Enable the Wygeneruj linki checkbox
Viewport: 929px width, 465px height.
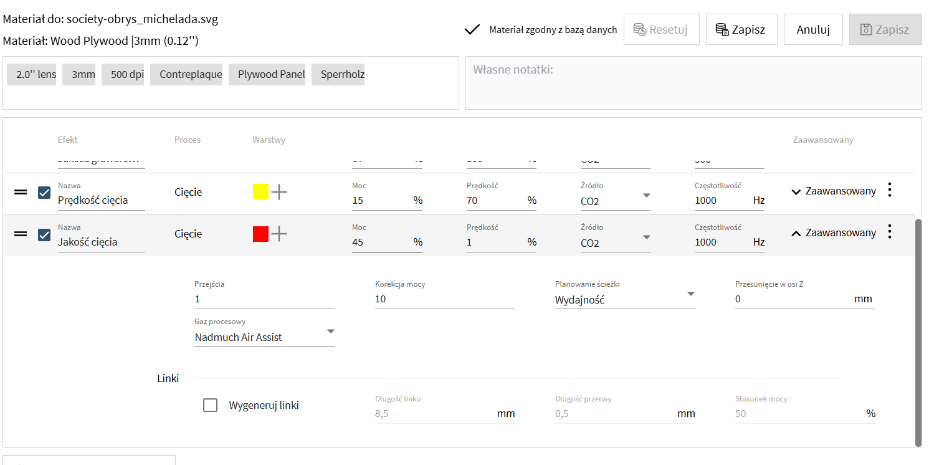pos(211,405)
